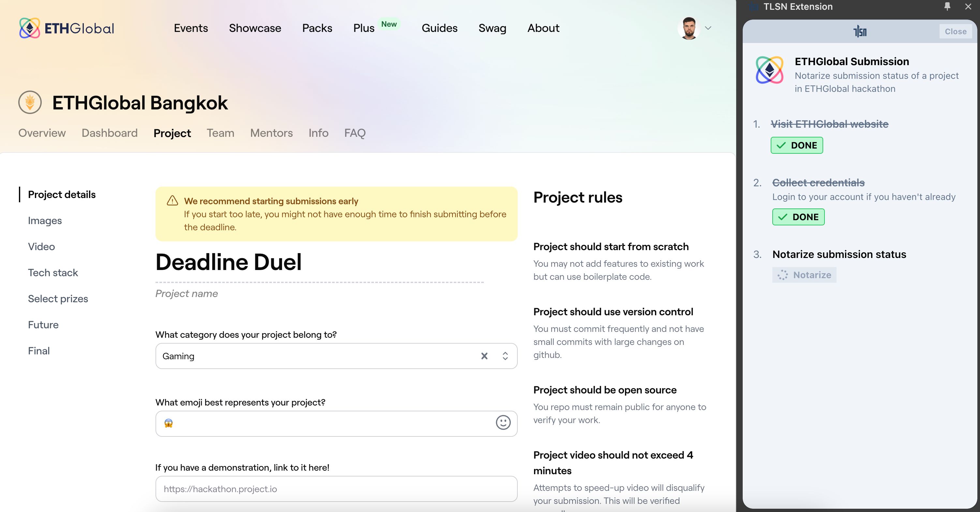Open the Info tab
This screenshot has height=512, width=980.
[319, 133]
